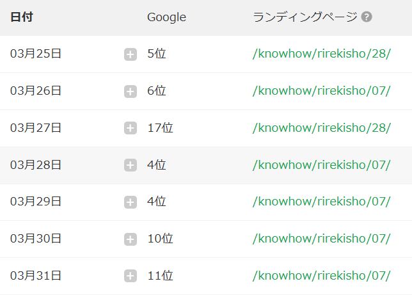Expand details for 03月26日 ranking
Screen dimensions: 412x295
point(131,92)
